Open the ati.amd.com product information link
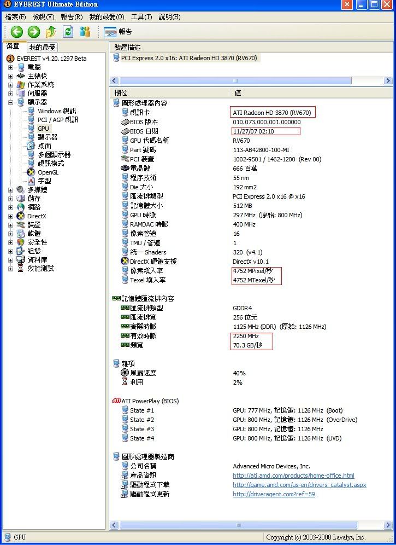 pyautogui.click(x=293, y=476)
